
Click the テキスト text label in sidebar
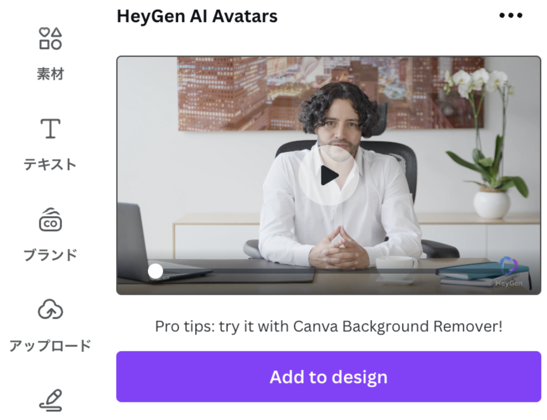point(50,164)
